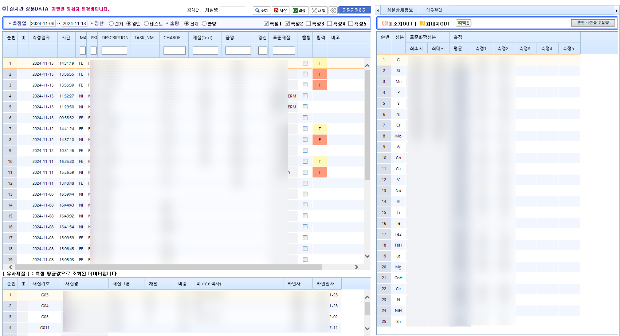Viewport: 620px width, 336px height.
Task: Click the 저장 save button
Action: (280, 11)
